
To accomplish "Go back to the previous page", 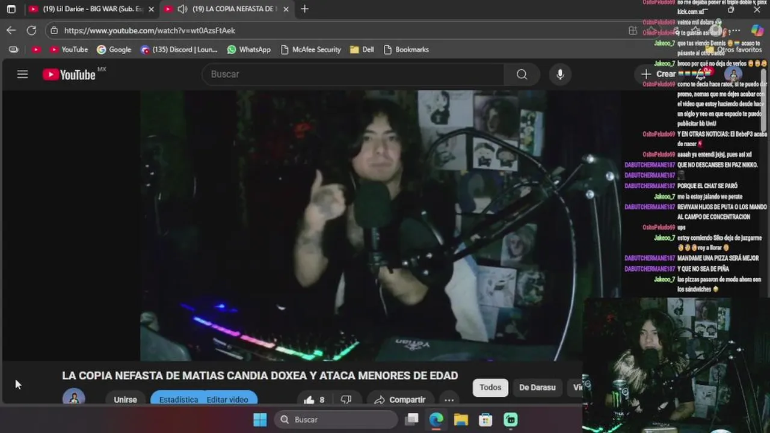I will coord(11,30).
